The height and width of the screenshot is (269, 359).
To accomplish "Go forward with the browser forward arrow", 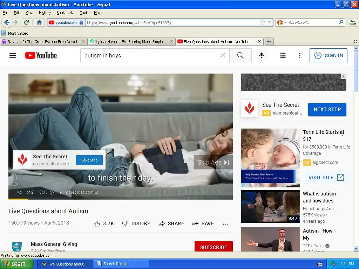I will coord(15,22).
